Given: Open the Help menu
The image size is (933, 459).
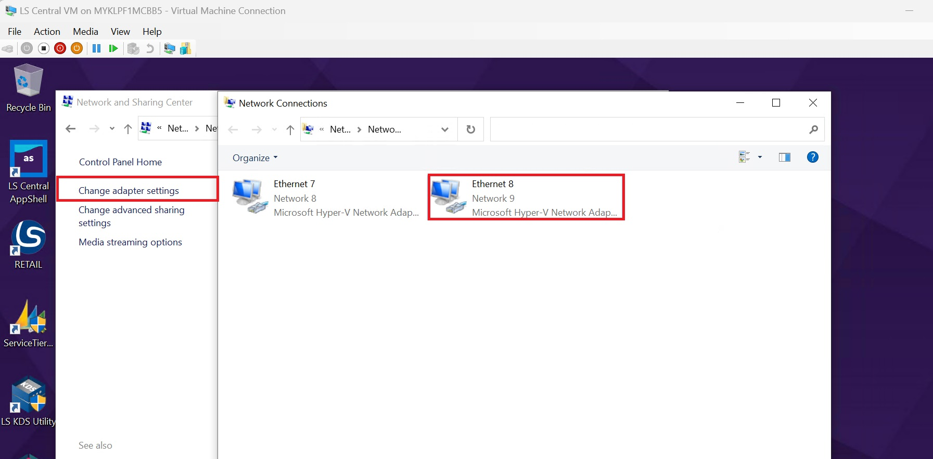Looking at the screenshot, I should 152,32.
